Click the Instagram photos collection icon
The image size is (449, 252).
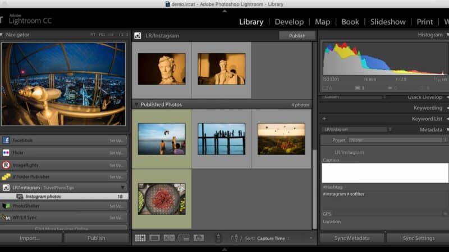20,197
